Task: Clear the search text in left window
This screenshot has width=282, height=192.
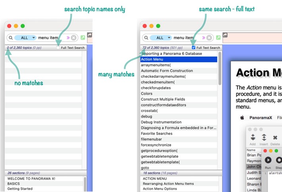Action: (73, 38)
